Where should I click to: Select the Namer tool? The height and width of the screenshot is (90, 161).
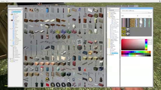(x=113, y=50)
